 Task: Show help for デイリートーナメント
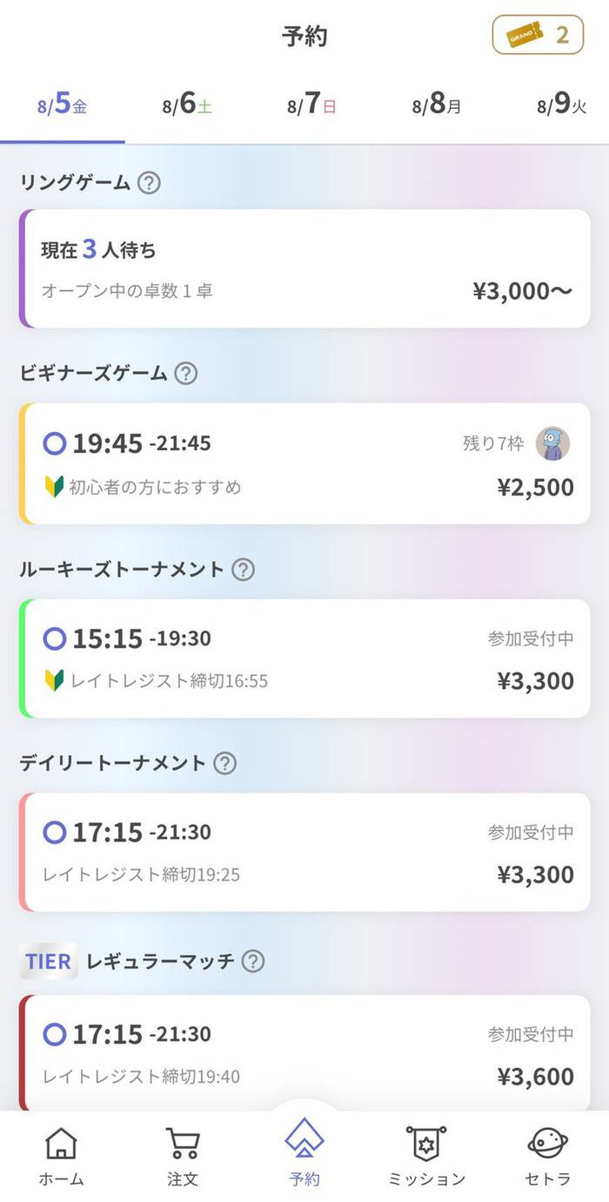(x=224, y=764)
